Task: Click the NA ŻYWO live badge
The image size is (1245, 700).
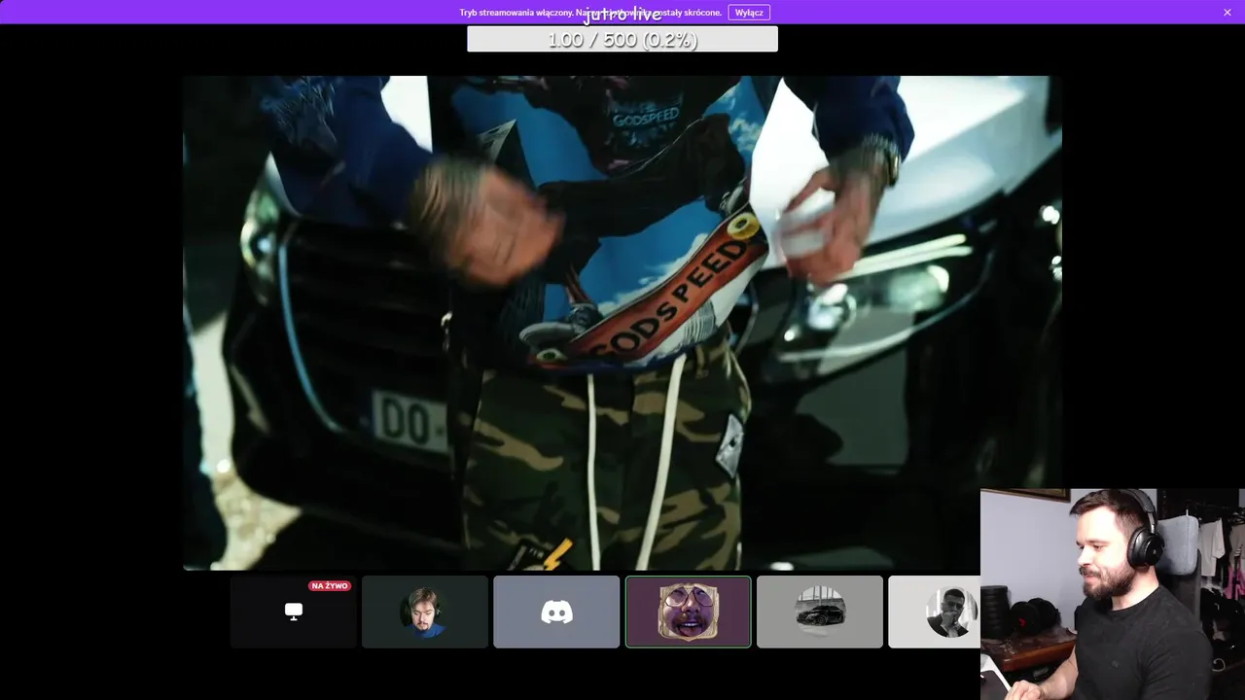Action: (x=330, y=586)
